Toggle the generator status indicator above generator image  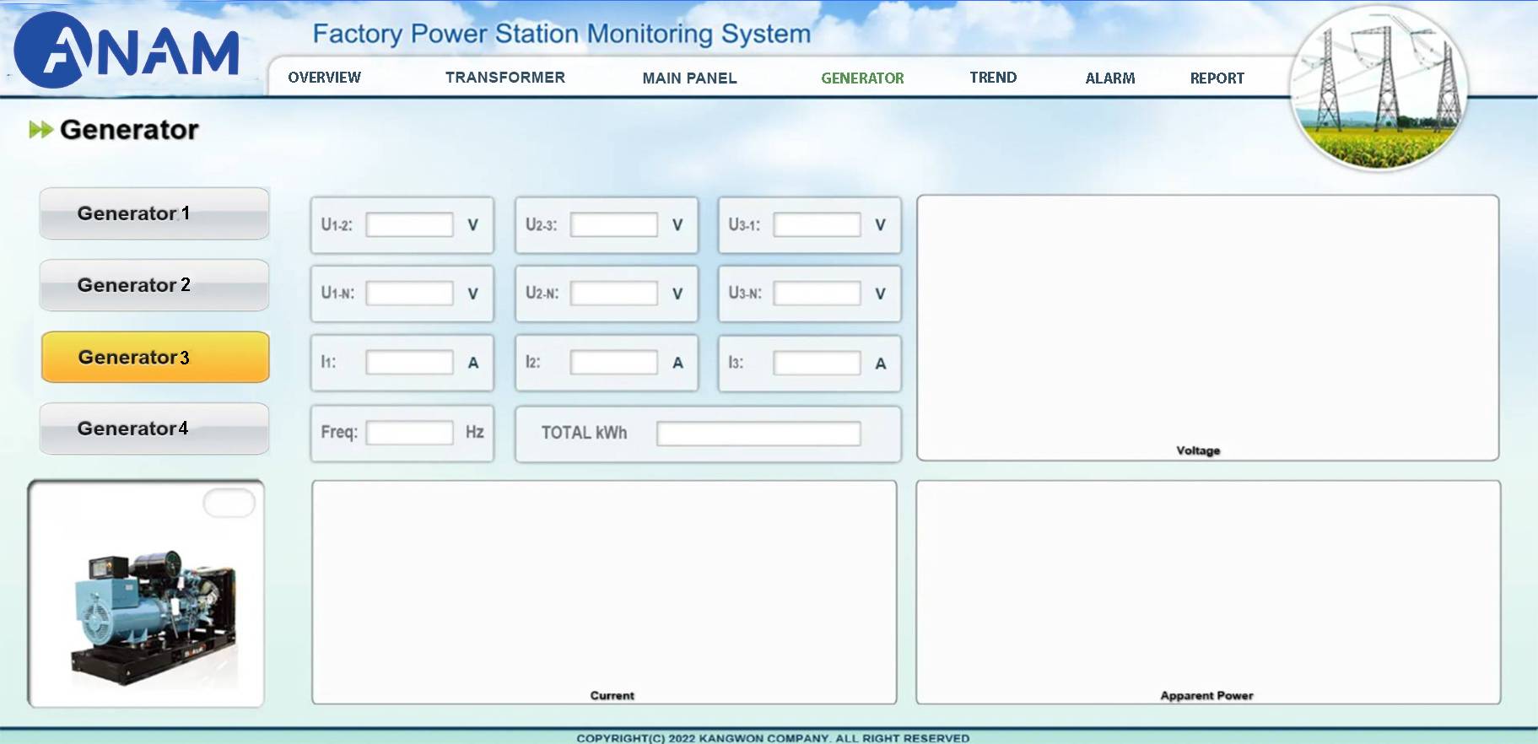point(229,504)
